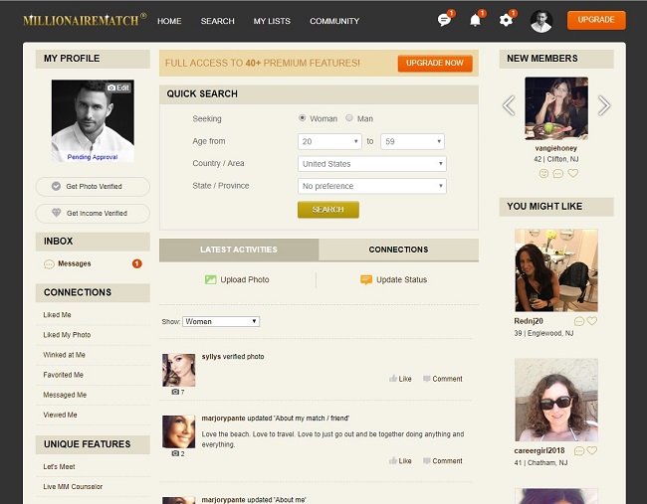Open the Winked at Me link
The image size is (647, 504).
click(x=64, y=355)
